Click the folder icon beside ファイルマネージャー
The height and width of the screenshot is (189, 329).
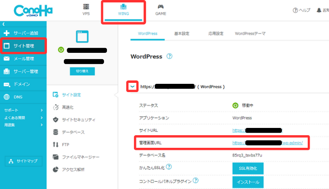tap(56, 157)
